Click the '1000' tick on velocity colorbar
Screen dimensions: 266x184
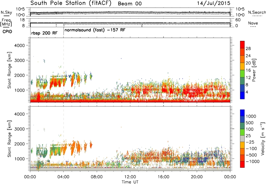click(x=251, y=116)
